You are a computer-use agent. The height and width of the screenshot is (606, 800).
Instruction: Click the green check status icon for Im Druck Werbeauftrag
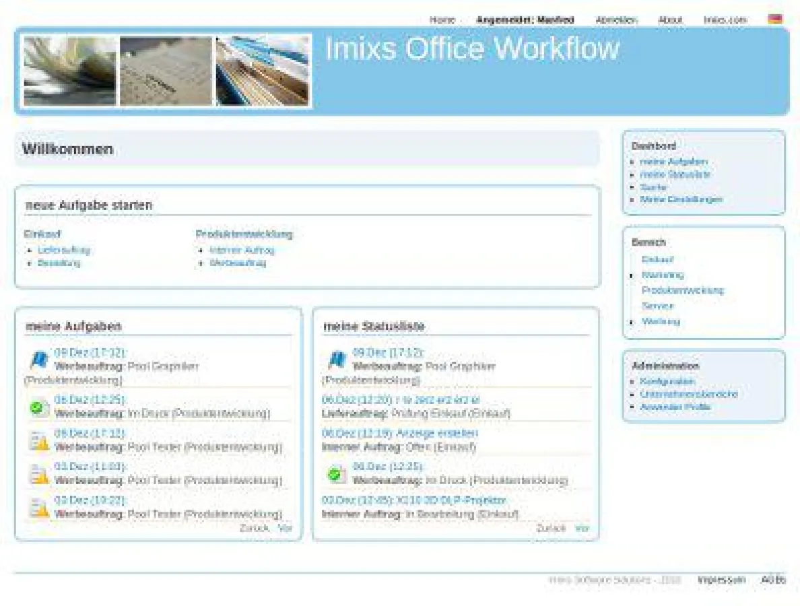click(x=39, y=406)
